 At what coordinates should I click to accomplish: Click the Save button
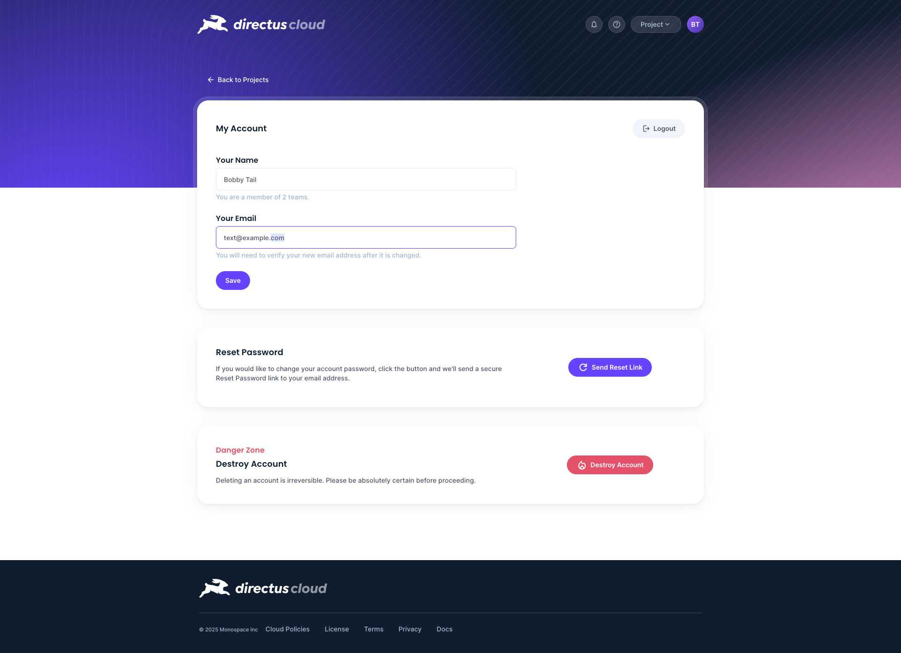pyautogui.click(x=233, y=281)
